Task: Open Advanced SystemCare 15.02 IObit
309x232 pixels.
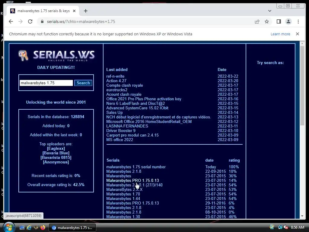Action: (x=137, y=108)
